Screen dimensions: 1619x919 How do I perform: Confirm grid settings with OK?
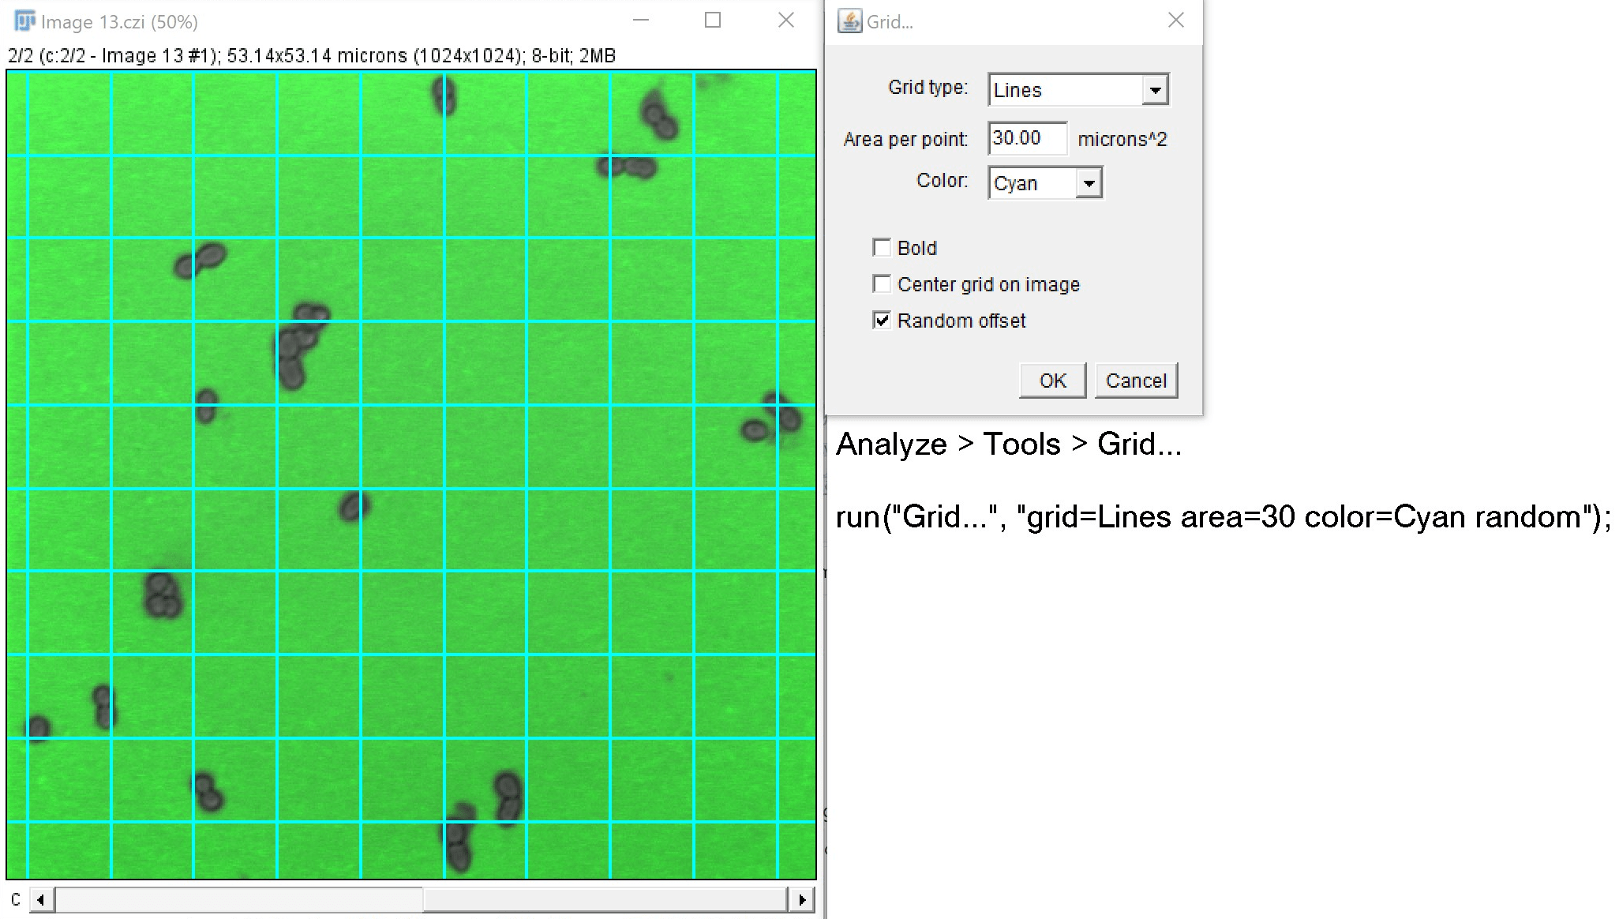coord(1052,380)
